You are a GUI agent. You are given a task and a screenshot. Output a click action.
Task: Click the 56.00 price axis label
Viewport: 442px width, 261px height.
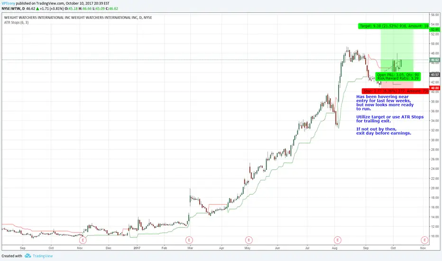435,15
